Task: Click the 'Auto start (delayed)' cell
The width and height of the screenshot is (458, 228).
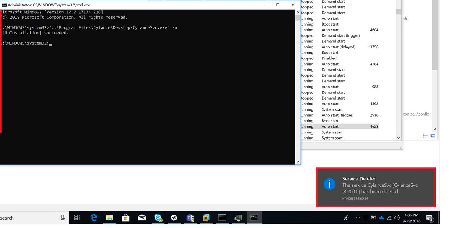Action: click(x=338, y=47)
